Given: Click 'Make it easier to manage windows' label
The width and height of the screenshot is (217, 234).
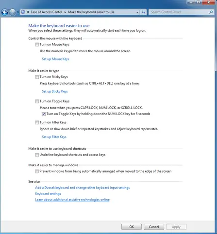Looking at the screenshot, I should click(53, 165).
